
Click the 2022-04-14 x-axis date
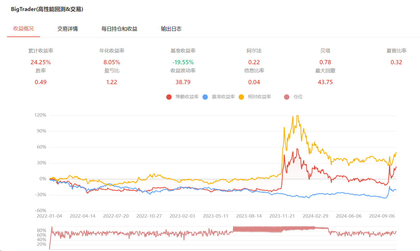pos(83,216)
